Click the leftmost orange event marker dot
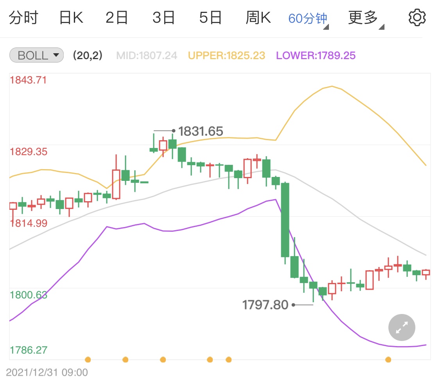This screenshot has height=386, width=440. (x=88, y=359)
